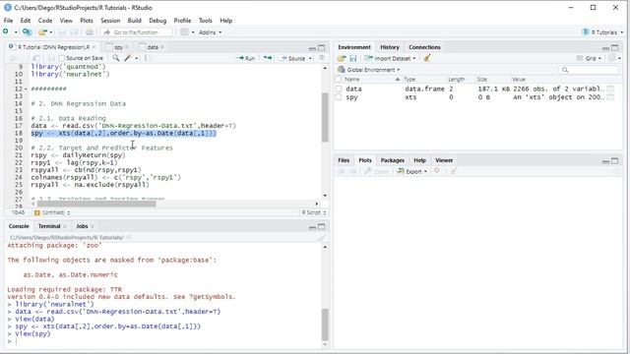Viewport: 630px width, 354px height.
Task: Switch to the Connections tab
Action: click(424, 47)
